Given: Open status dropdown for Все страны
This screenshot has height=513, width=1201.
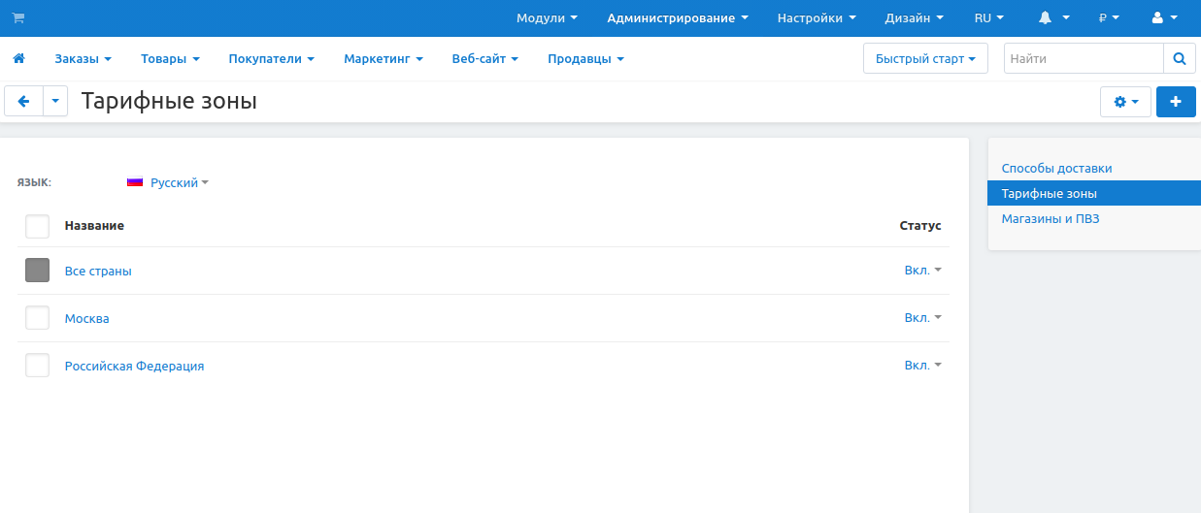Looking at the screenshot, I should [922, 271].
